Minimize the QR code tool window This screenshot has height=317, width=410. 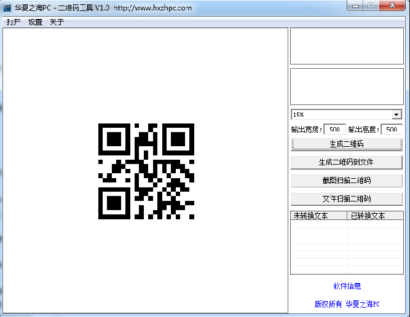click(355, 6)
